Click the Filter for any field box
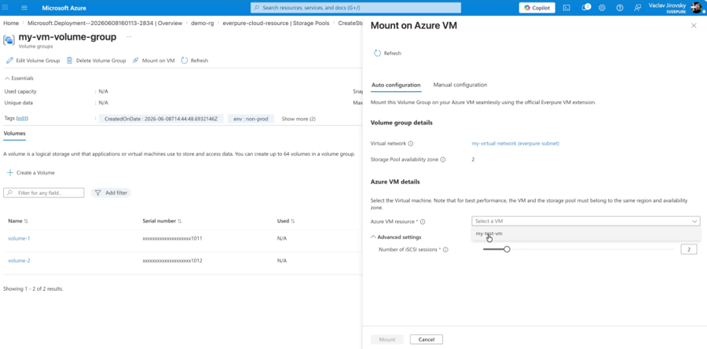This screenshot has height=349, width=707. (x=44, y=193)
